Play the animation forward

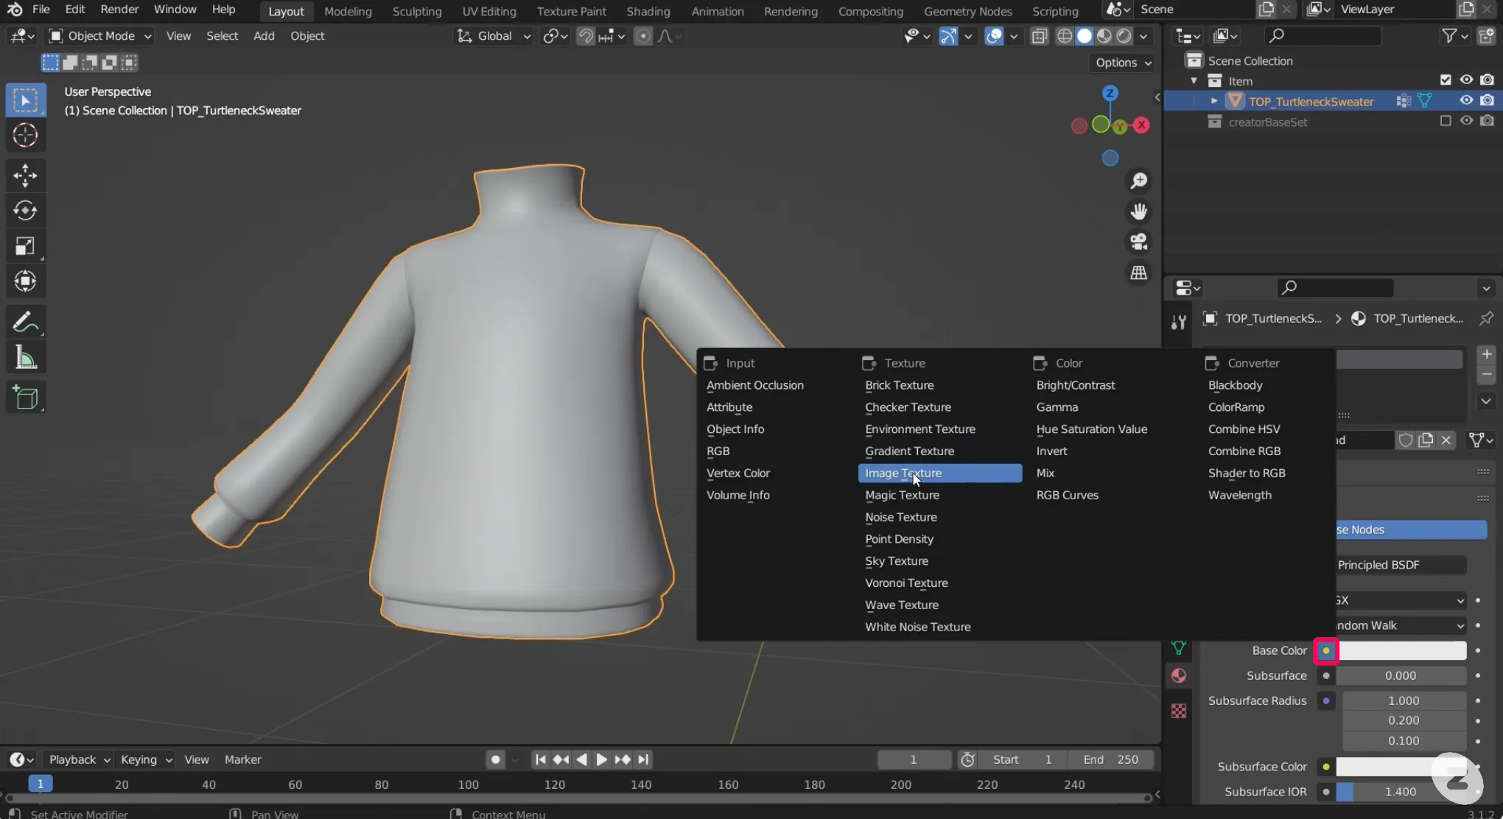pos(601,759)
